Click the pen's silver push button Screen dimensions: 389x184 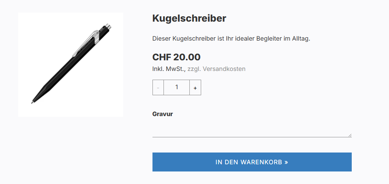108,26
